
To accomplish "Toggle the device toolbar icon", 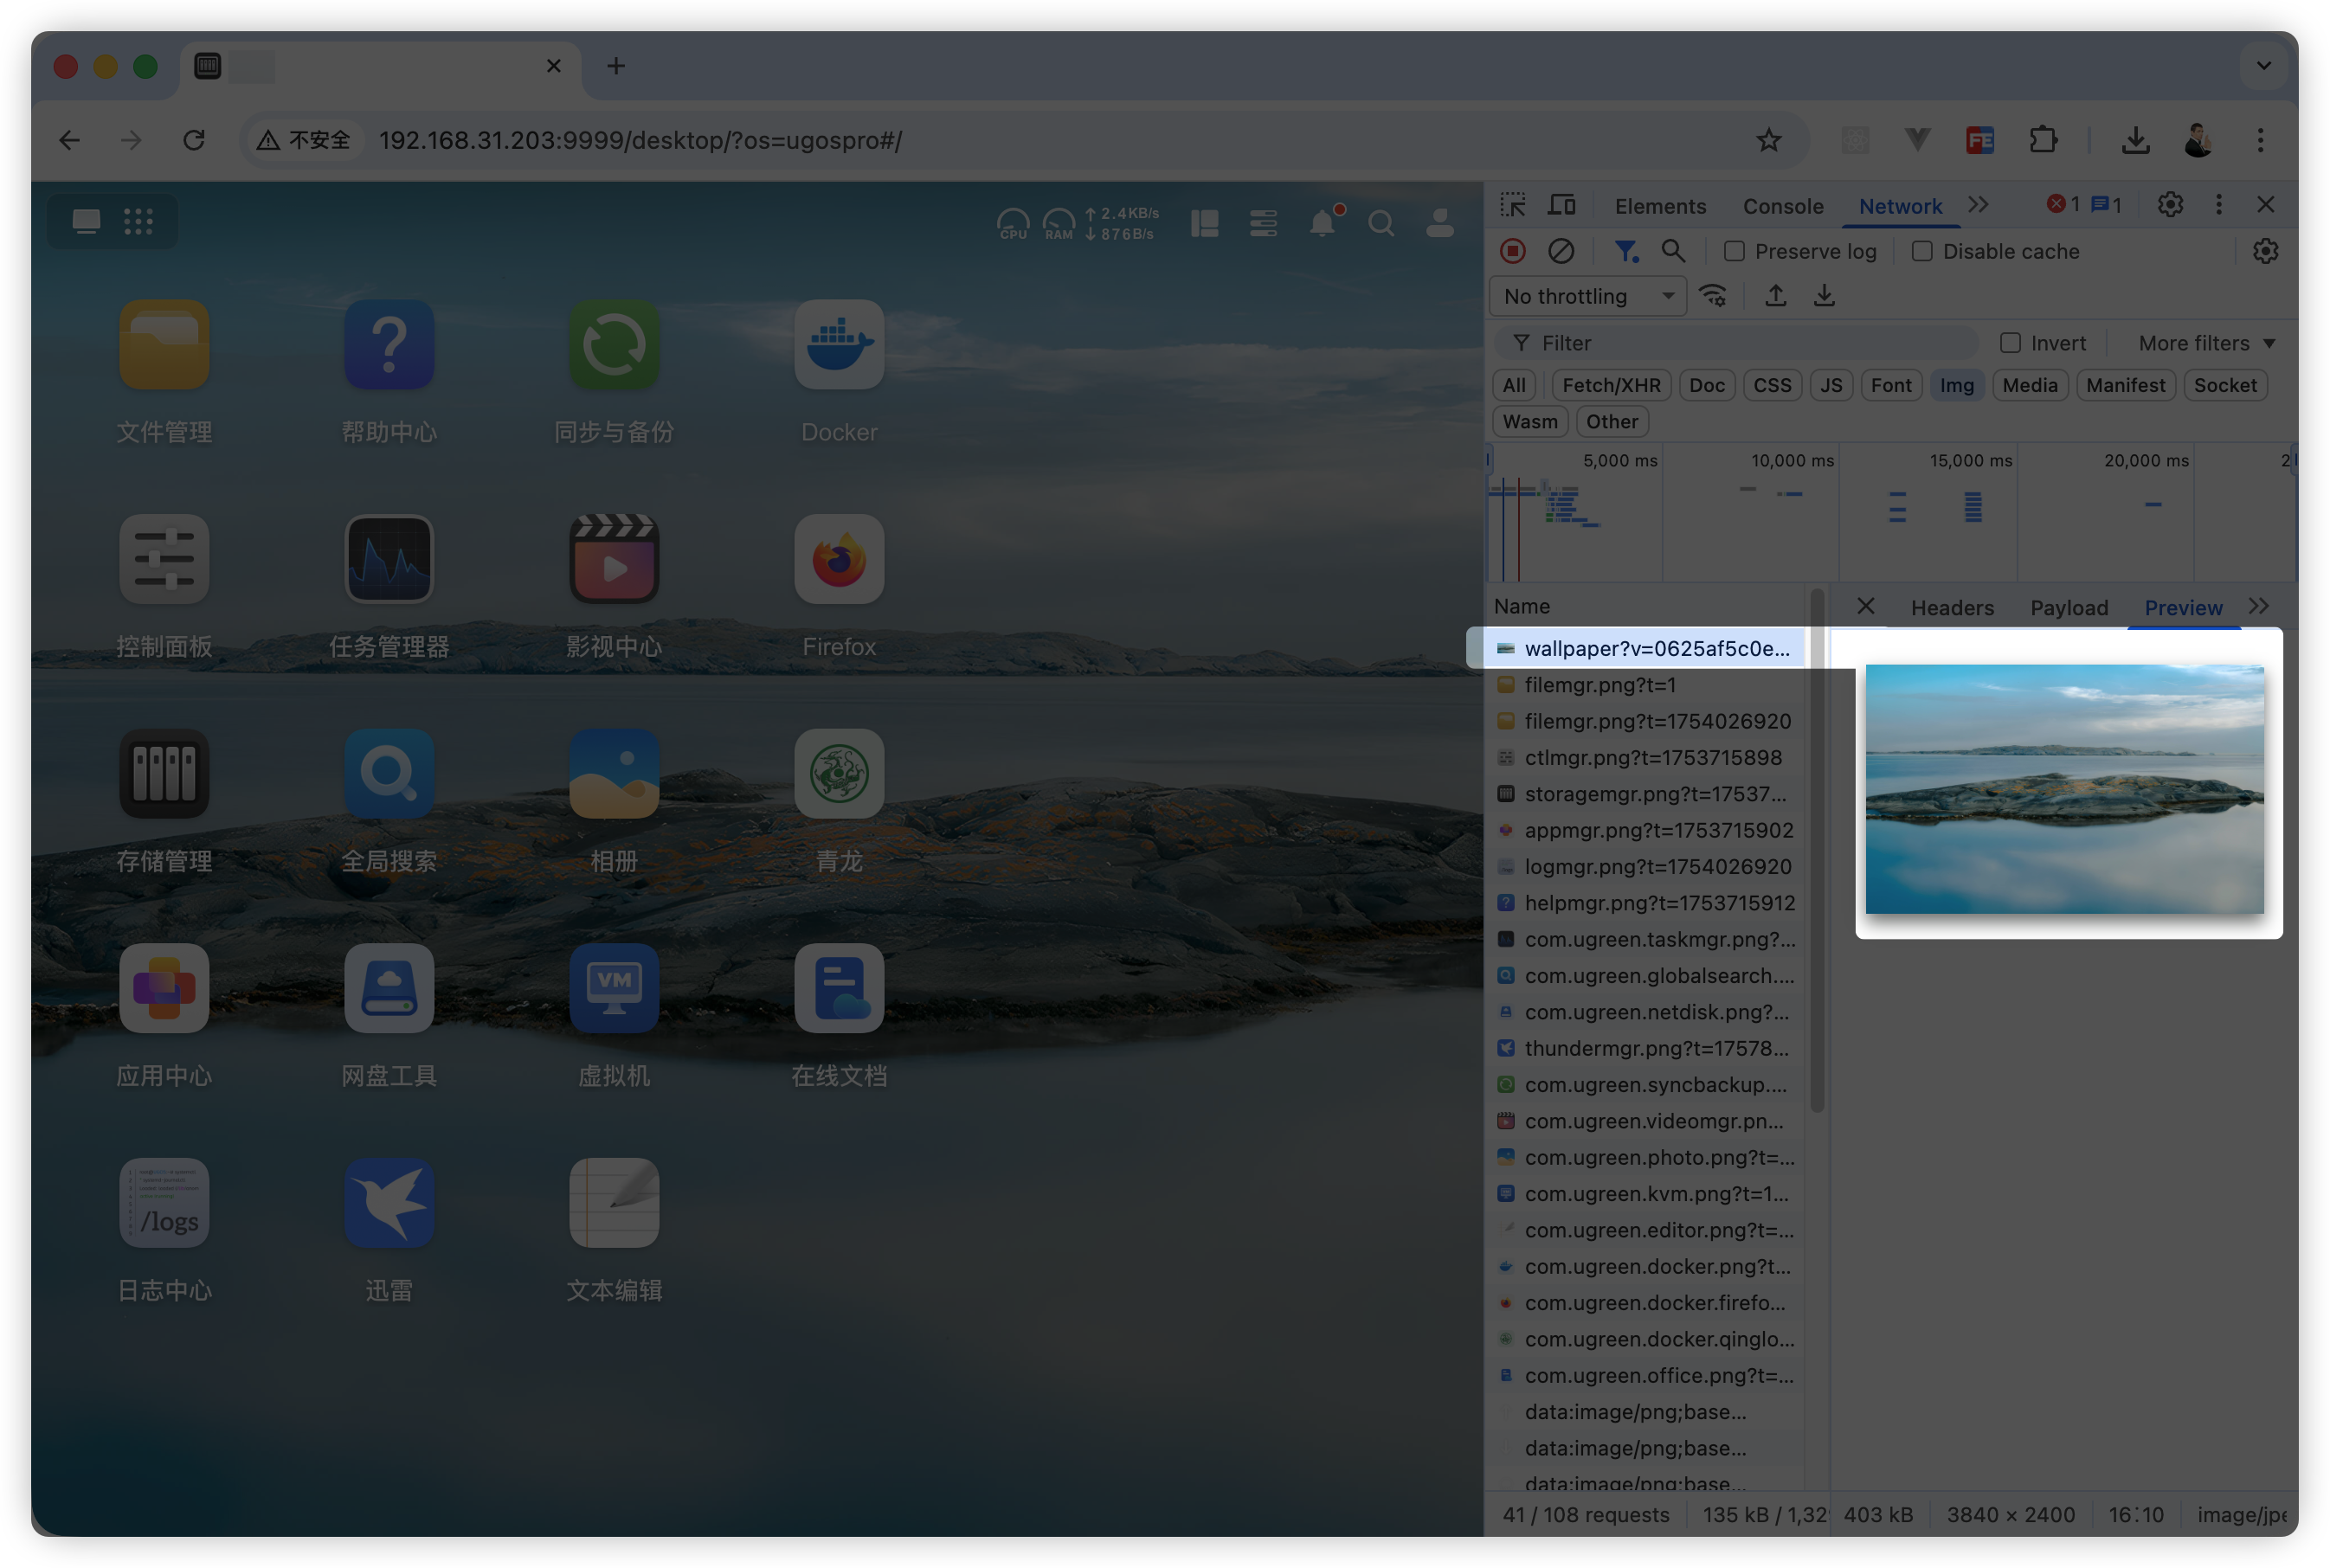I will tap(1561, 205).
